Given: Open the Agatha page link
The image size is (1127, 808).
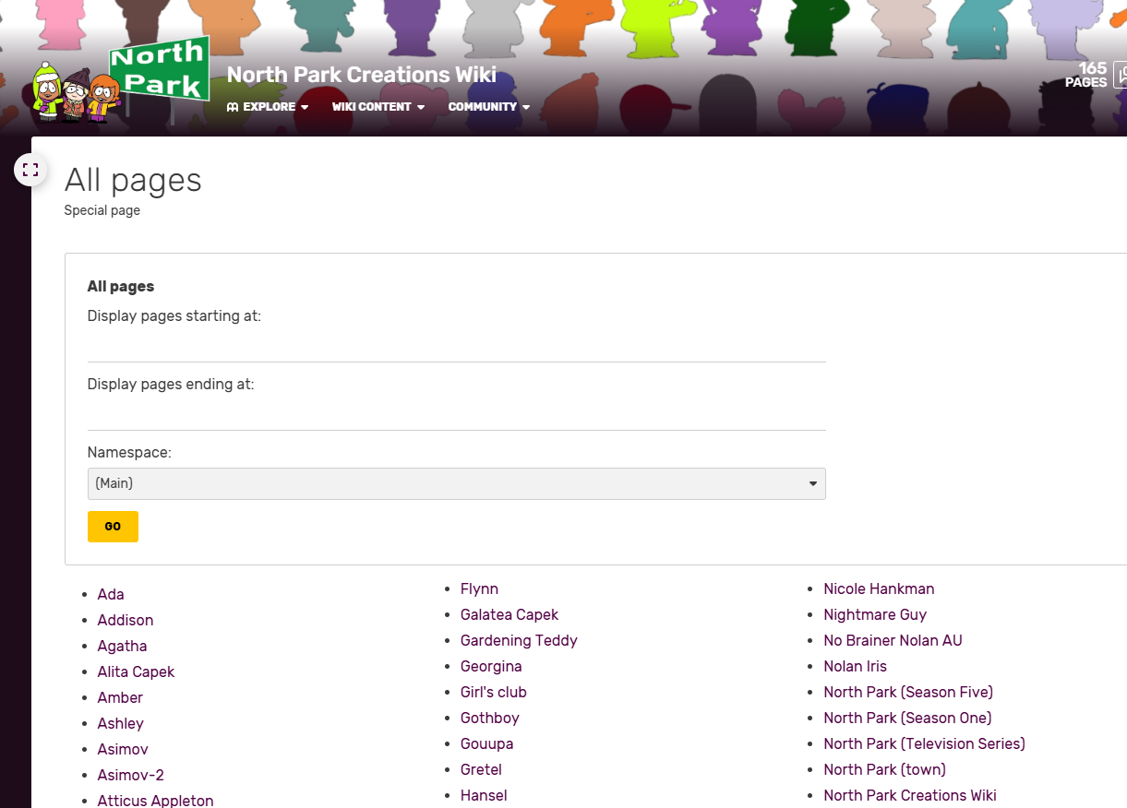Looking at the screenshot, I should pyautogui.click(x=122, y=647).
